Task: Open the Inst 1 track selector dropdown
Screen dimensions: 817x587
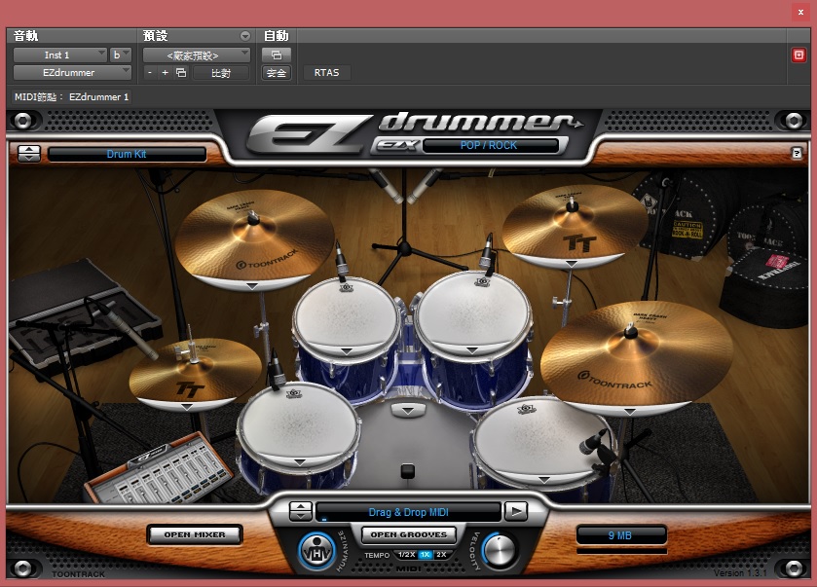Action: click(x=60, y=55)
